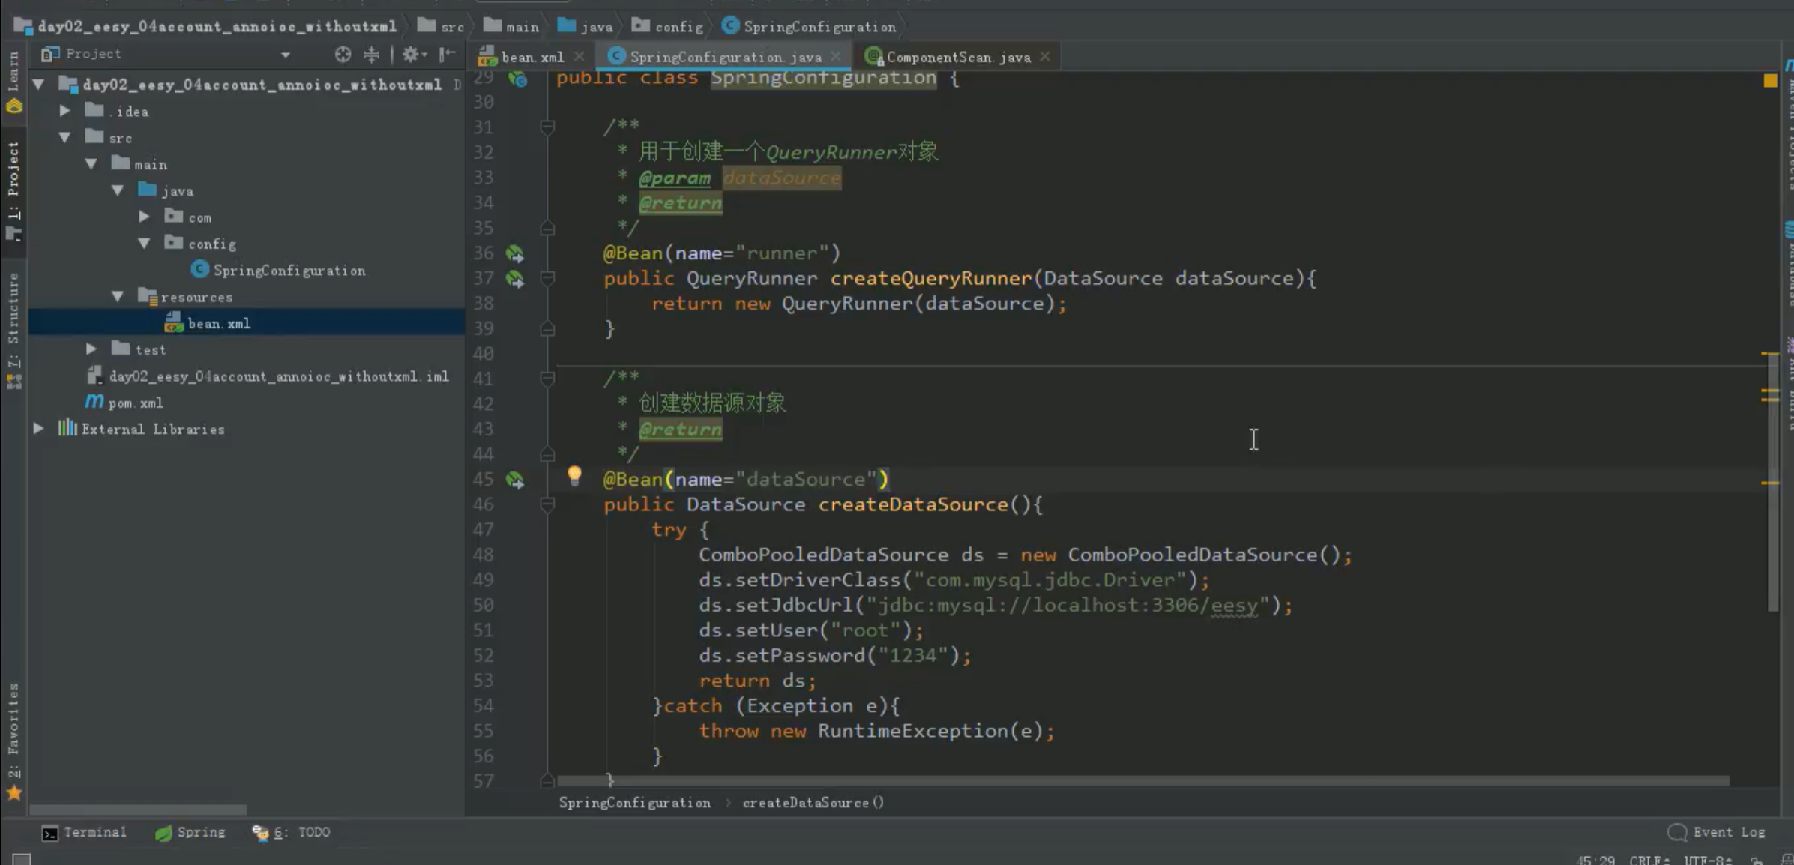Toggle fold of createQueryRunner method at line 37
The image size is (1794, 865).
[x=547, y=279]
